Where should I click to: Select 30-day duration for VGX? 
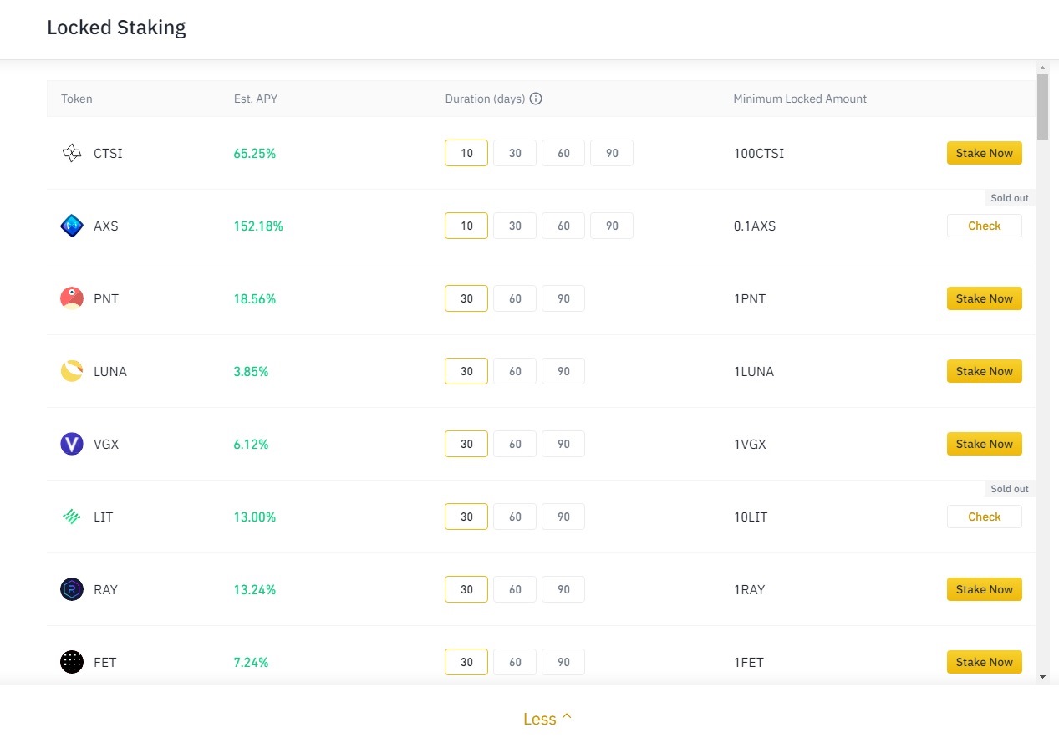[466, 444]
